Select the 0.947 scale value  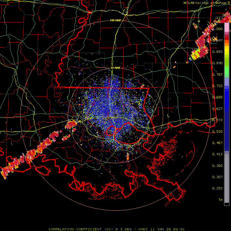217,40
